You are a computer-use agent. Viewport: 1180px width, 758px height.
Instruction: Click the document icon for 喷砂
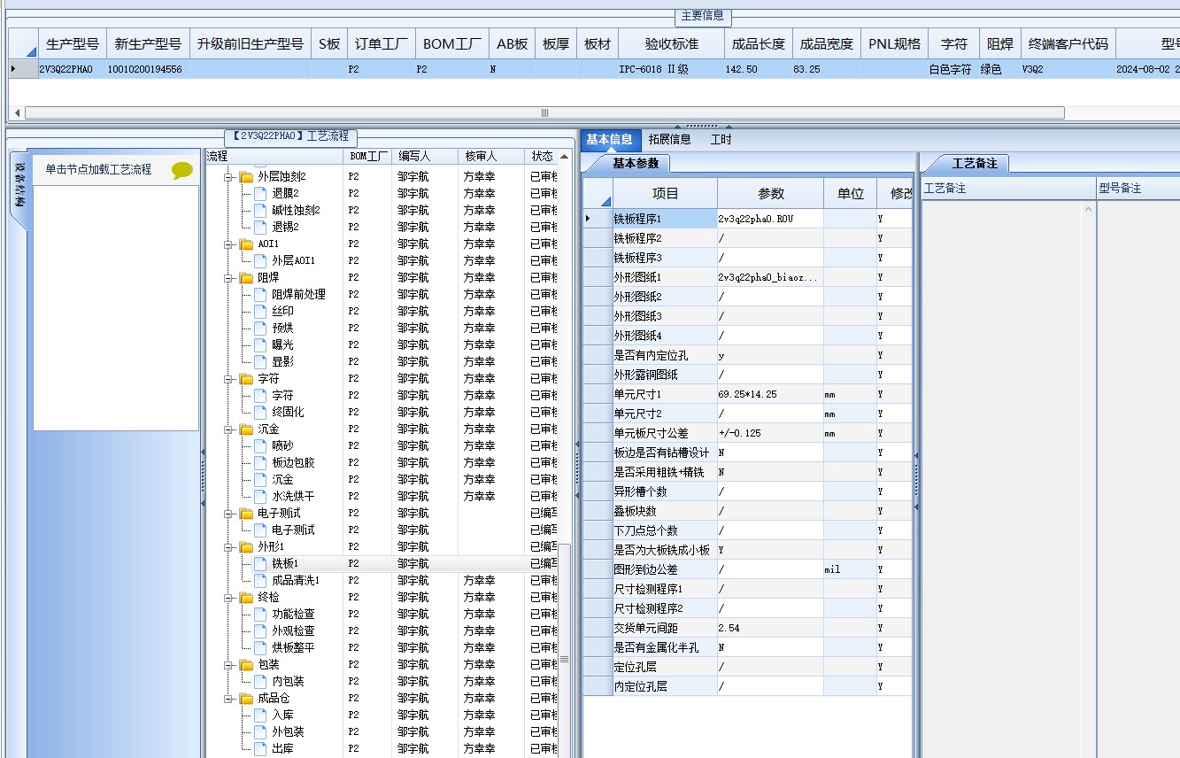click(260, 446)
